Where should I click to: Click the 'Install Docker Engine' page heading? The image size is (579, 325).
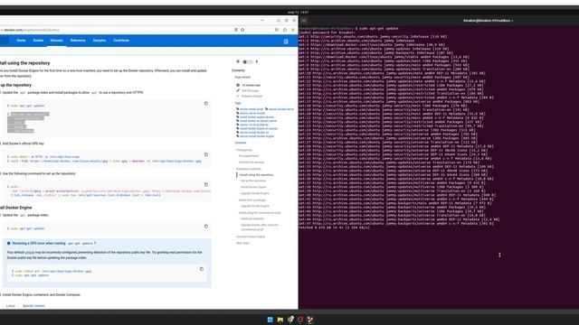tap(16, 208)
